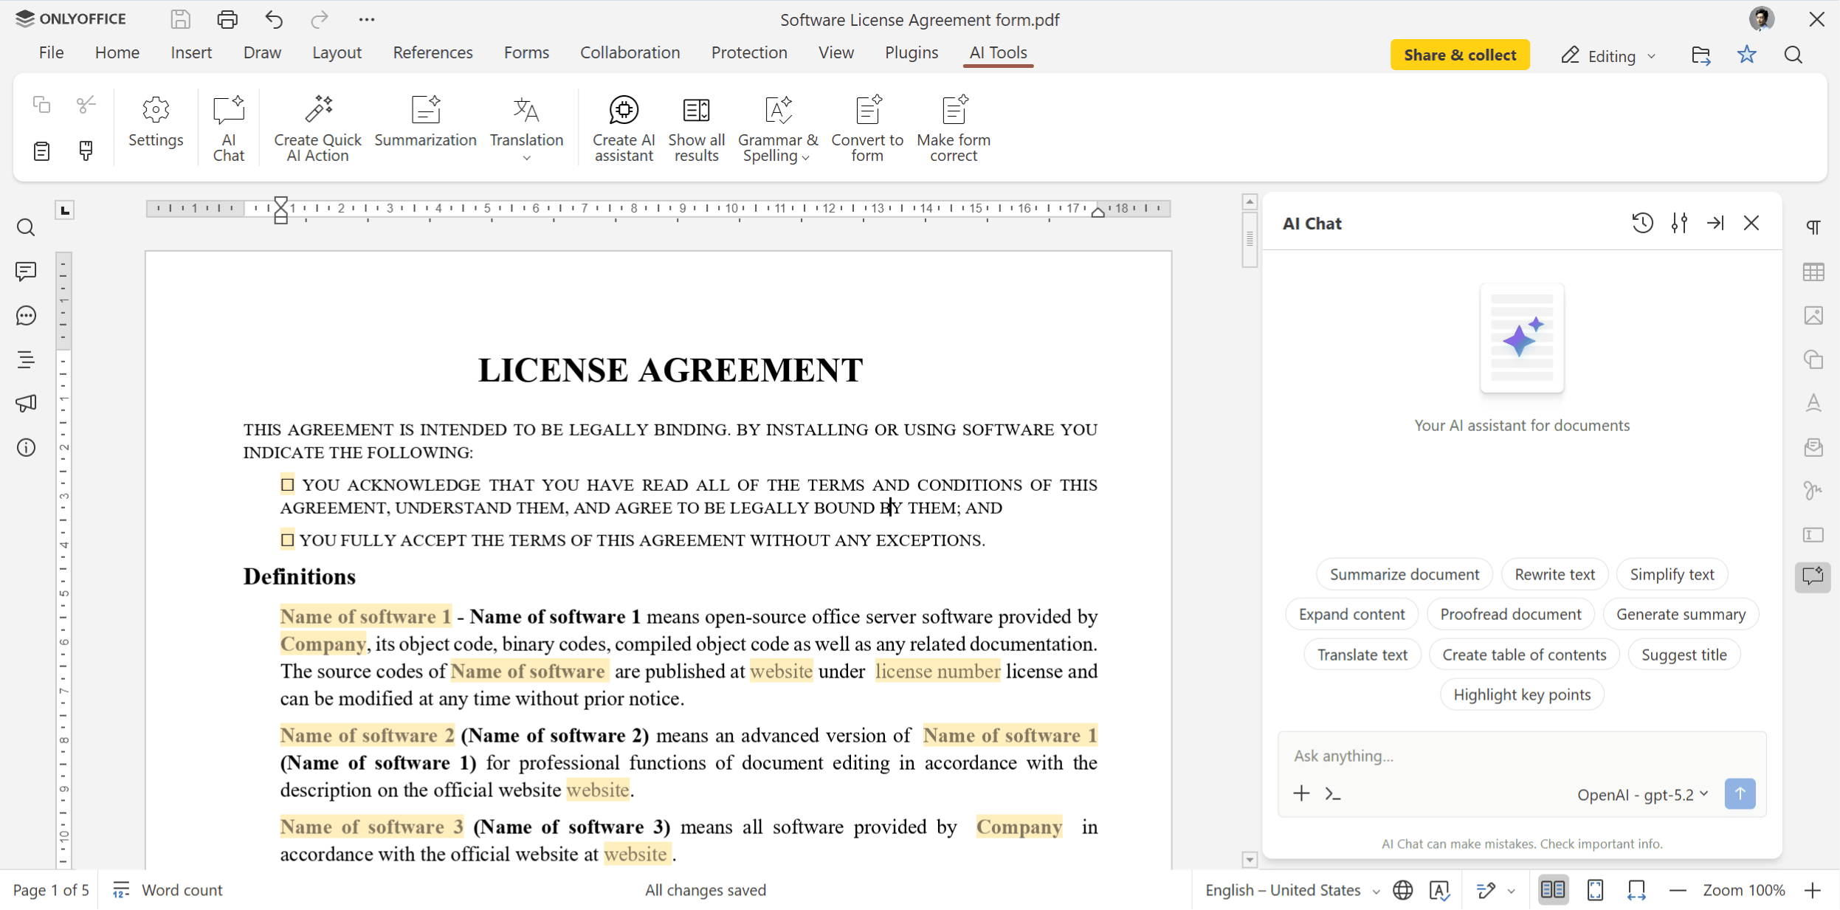Check the first acknowledgment checkbox
Viewport: 1840px width, 910px height.
[287, 485]
